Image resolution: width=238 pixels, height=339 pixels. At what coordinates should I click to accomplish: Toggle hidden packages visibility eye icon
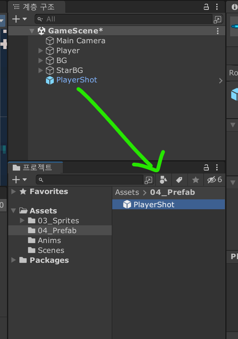click(x=214, y=180)
